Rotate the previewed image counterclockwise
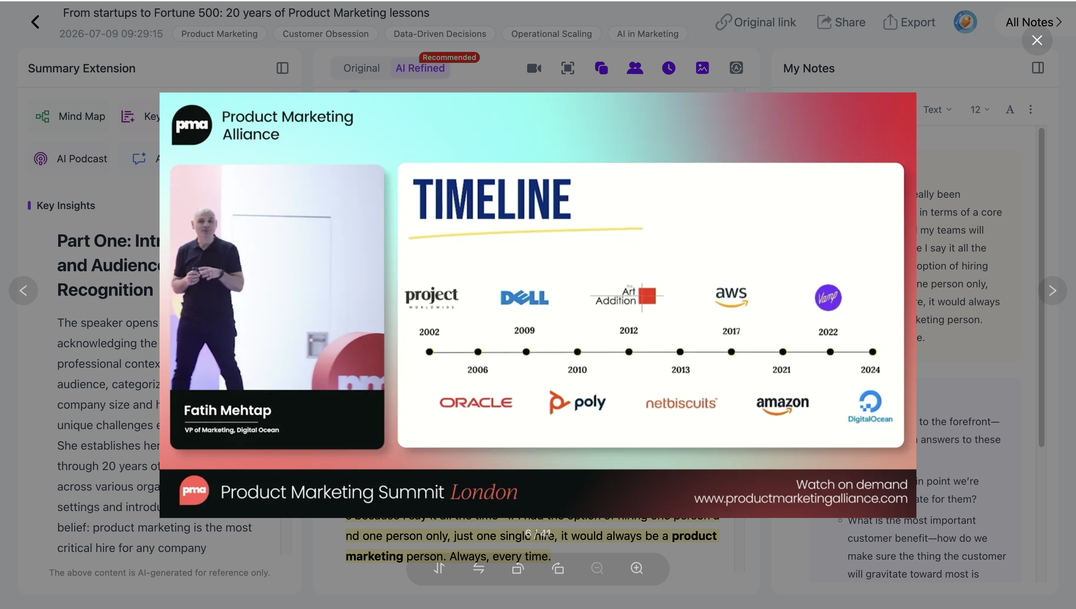1076x609 pixels. (x=518, y=568)
